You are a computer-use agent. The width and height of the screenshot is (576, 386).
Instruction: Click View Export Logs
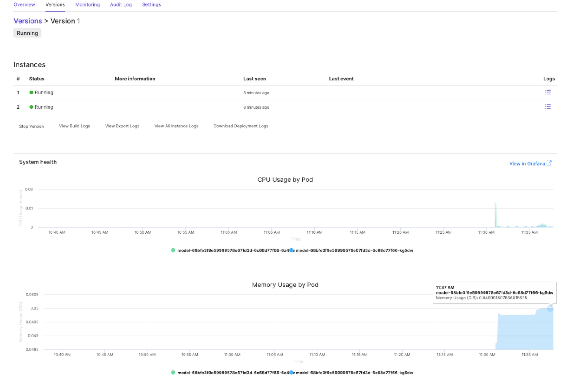(122, 126)
